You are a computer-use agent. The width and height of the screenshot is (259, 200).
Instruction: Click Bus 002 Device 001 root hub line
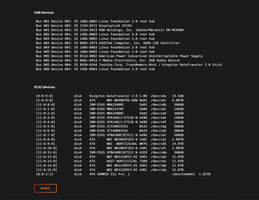pos(95,34)
